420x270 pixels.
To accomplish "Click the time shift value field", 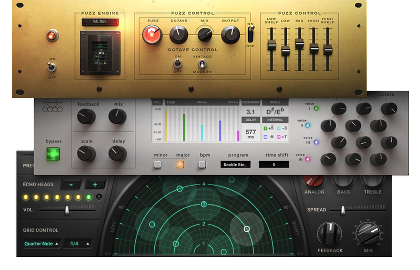I will coord(274,165).
